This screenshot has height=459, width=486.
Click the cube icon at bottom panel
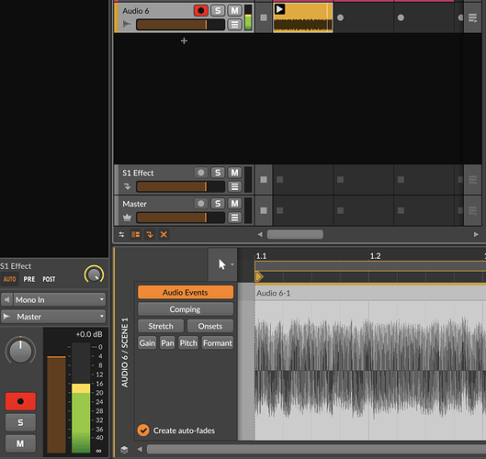tap(124, 450)
